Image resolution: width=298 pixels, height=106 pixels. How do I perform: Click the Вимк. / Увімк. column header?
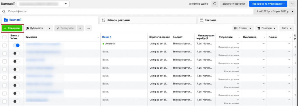(x=16, y=37)
